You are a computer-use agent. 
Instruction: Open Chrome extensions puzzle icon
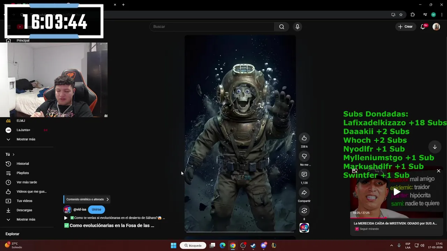pyautogui.click(x=413, y=15)
